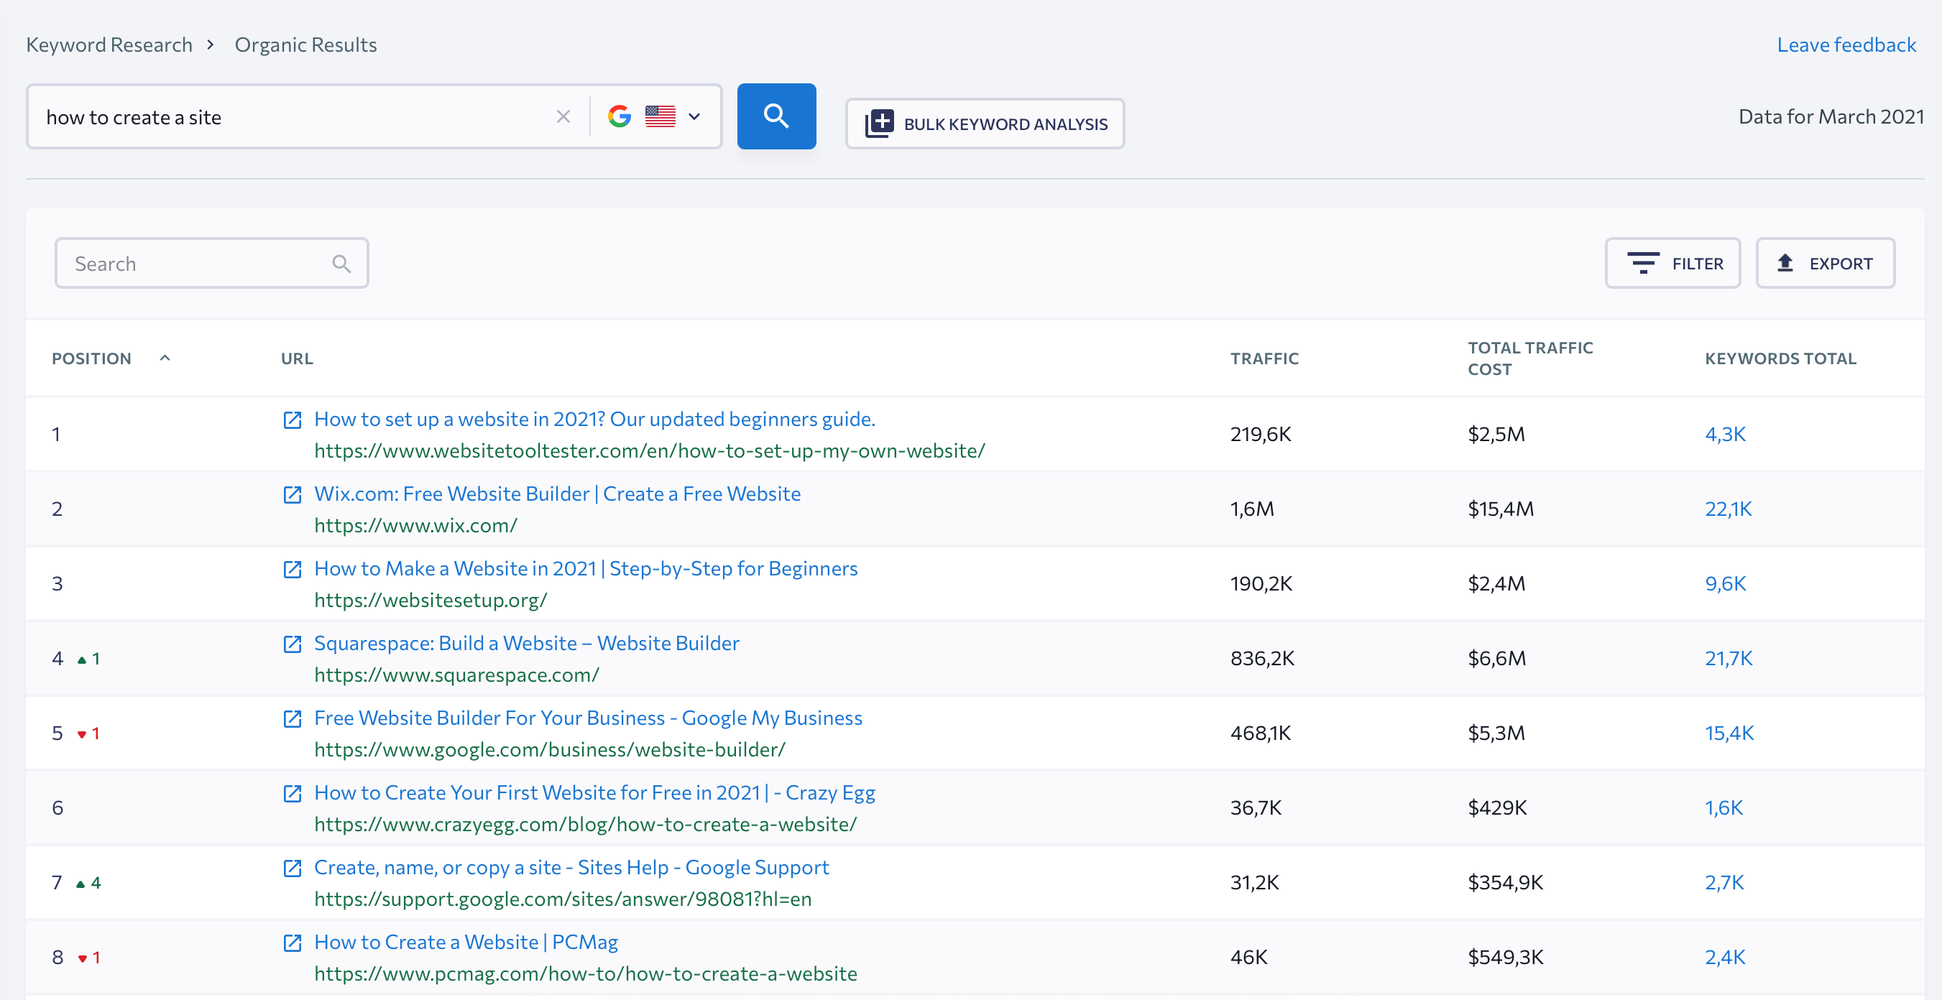
Task: Open the 1,6K keywords total link
Action: [x=1724, y=807]
